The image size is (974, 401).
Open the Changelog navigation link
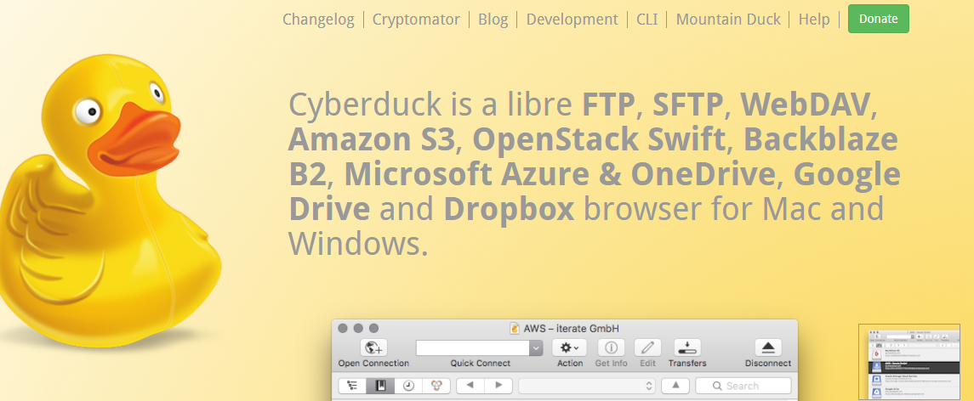(x=318, y=20)
